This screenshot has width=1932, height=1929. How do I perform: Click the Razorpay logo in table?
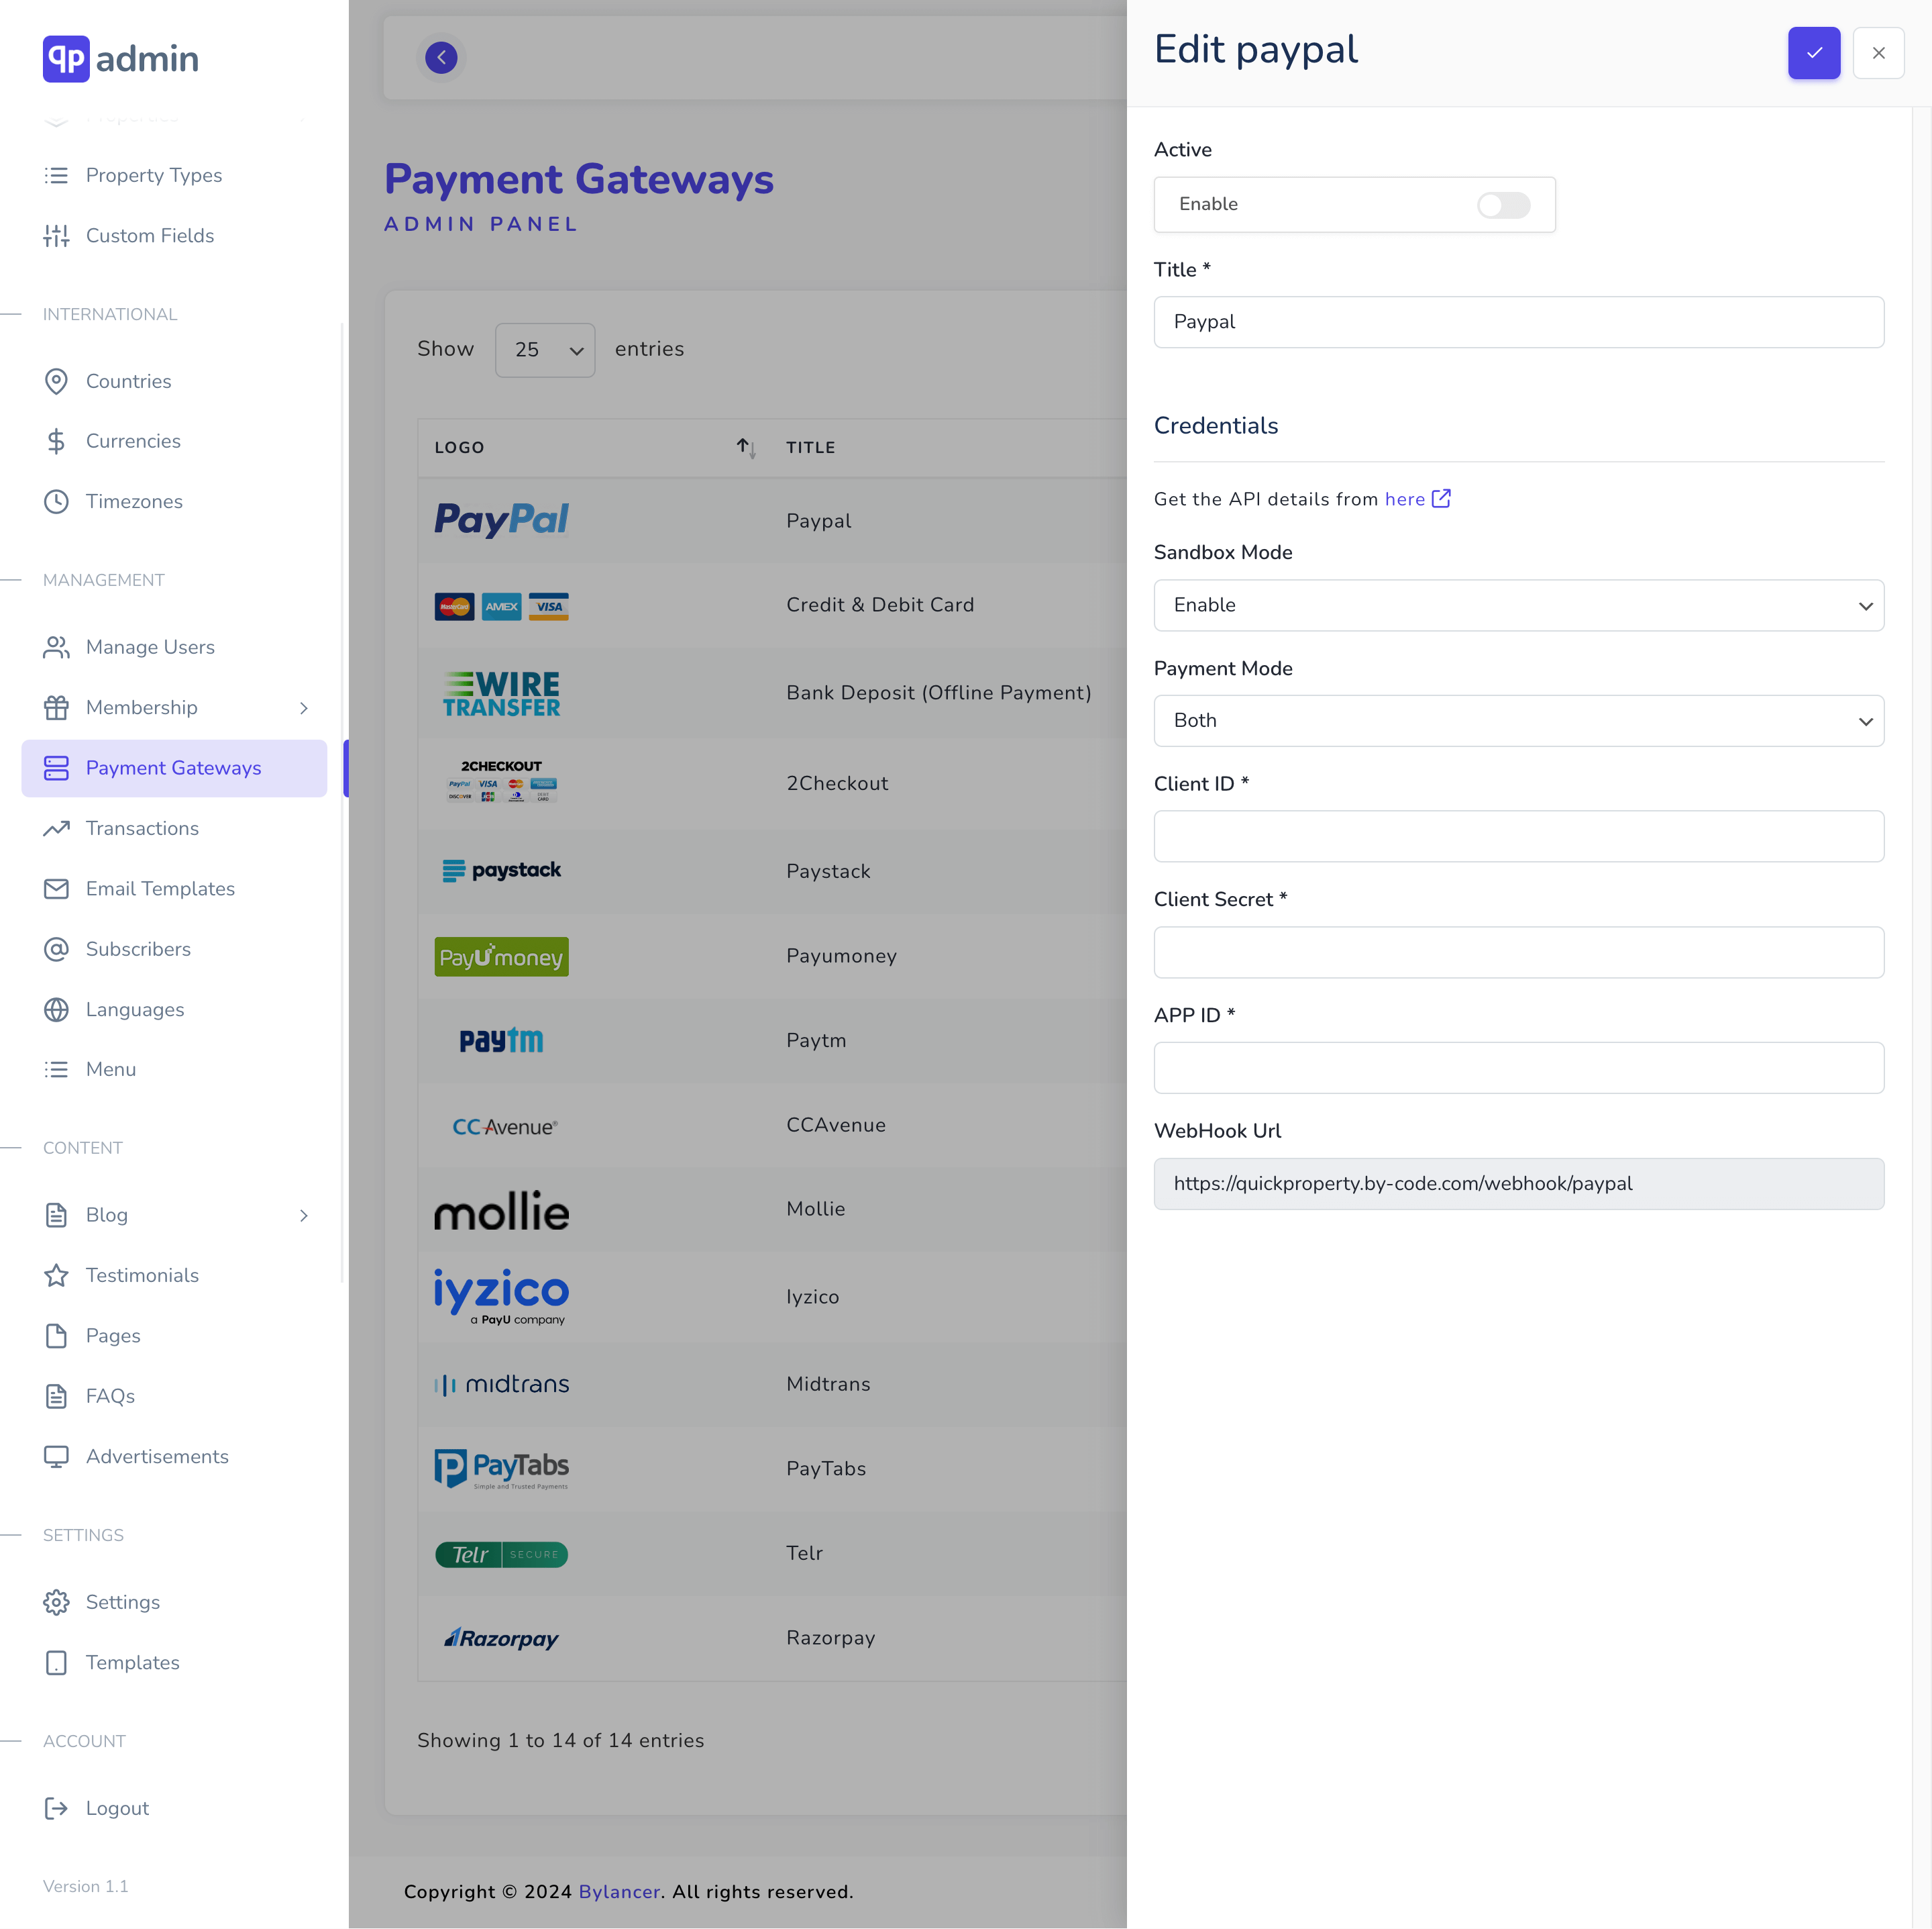coord(501,1638)
